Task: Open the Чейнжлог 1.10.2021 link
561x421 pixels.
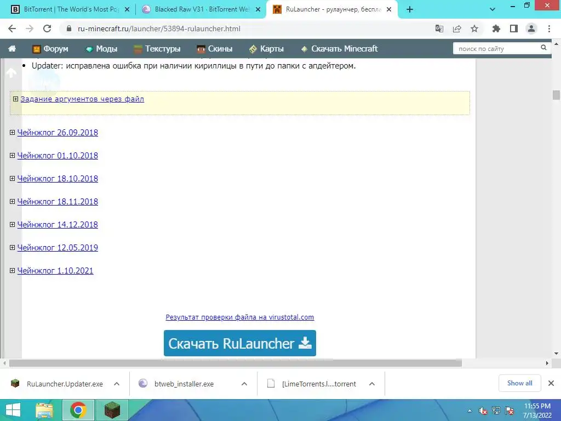Action: (x=55, y=271)
